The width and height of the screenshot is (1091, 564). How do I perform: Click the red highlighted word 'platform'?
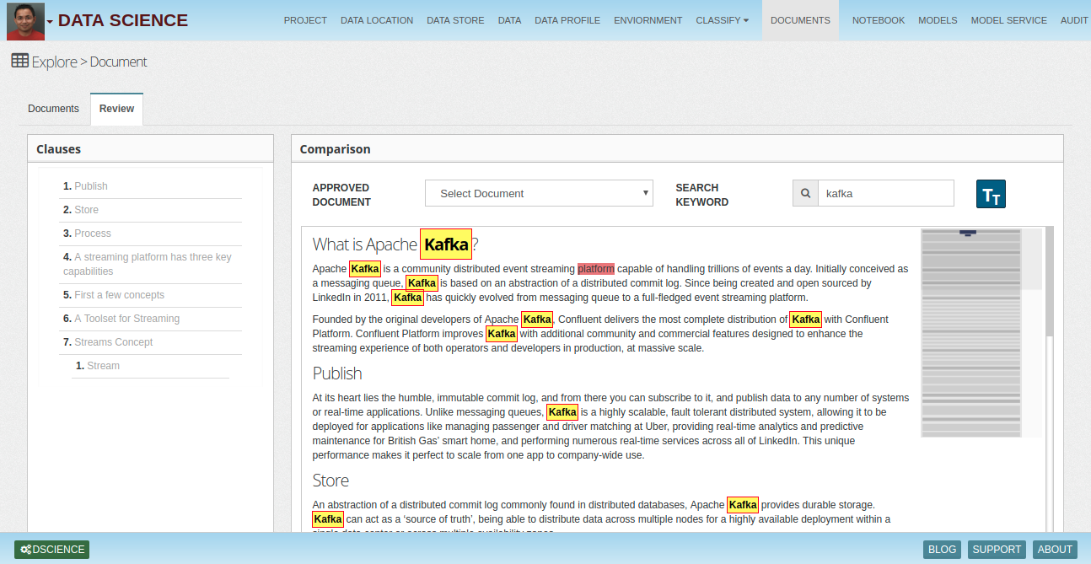596,269
